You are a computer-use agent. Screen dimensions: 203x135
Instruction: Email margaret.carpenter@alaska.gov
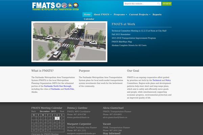pos(82,133)
